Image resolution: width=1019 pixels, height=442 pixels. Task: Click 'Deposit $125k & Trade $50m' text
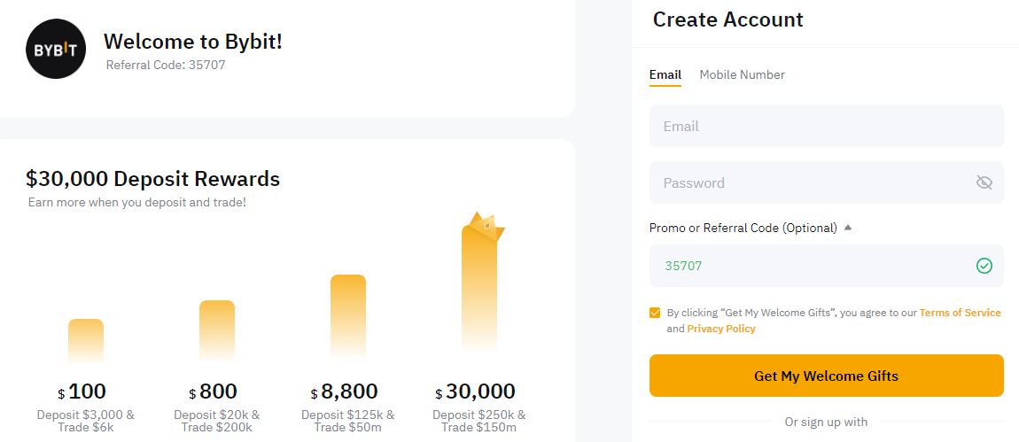pyautogui.click(x=347, y=422)
